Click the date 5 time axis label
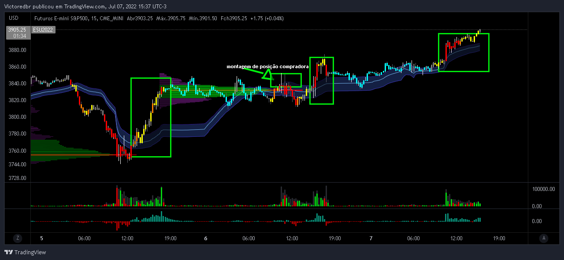This screenshot has height=260, width=564. (41, 238)
